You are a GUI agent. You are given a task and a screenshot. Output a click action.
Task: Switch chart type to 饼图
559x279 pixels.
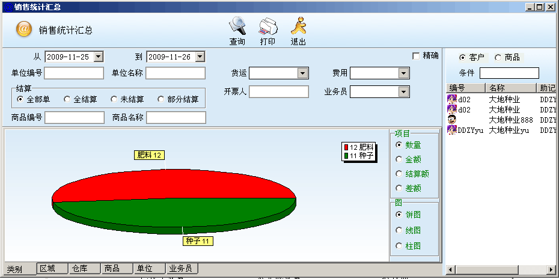[399, 215]
